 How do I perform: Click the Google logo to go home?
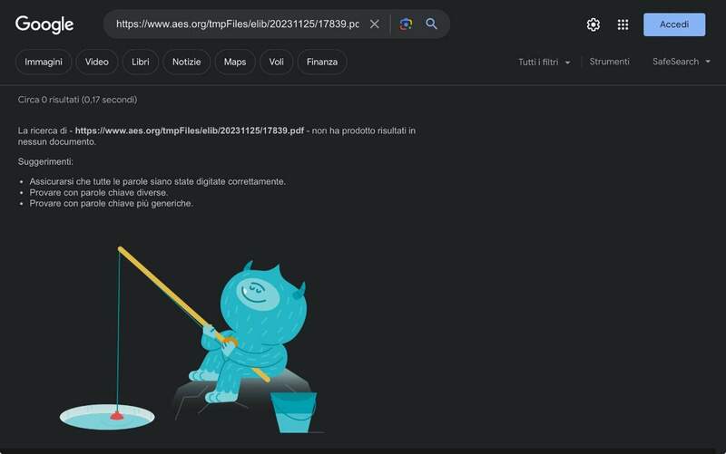coord(44,24)
